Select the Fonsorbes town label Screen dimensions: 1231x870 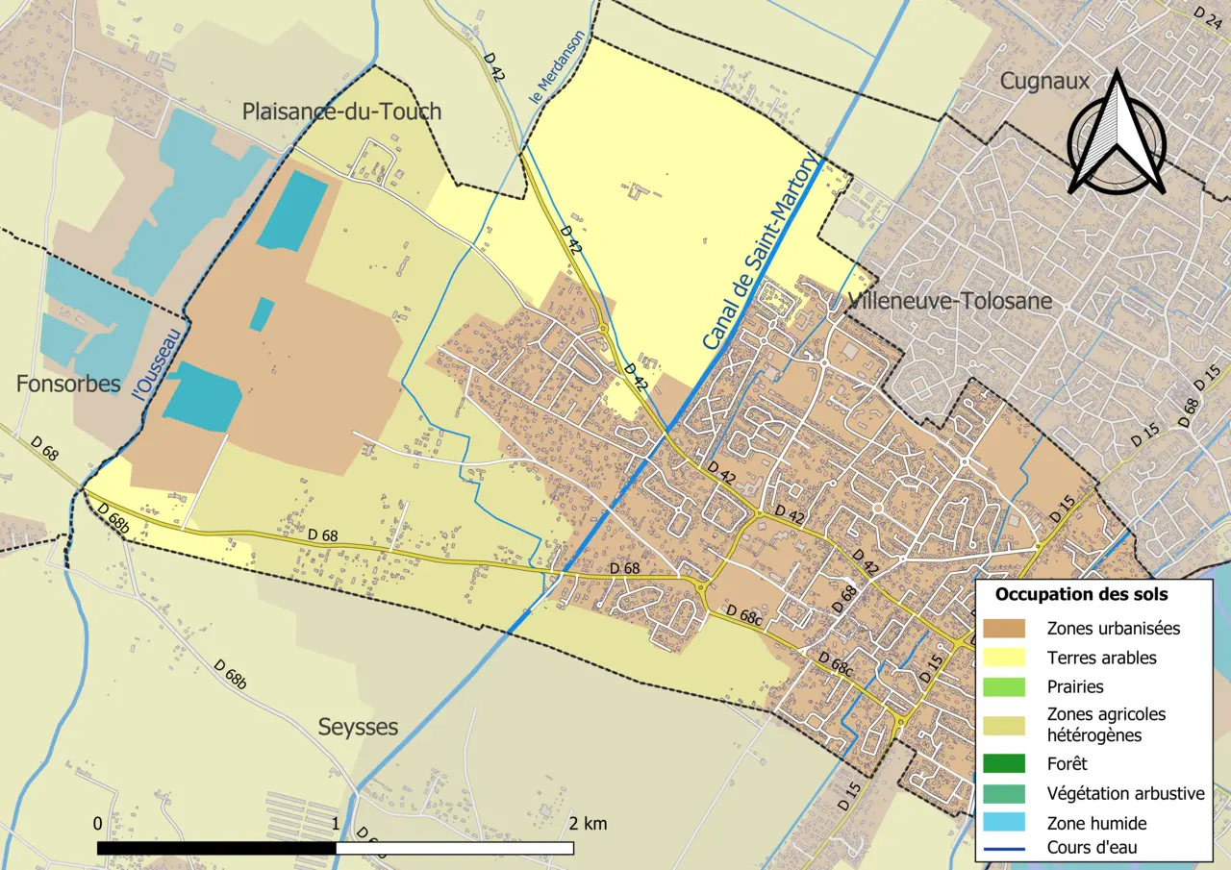click(x=68, y=384)
